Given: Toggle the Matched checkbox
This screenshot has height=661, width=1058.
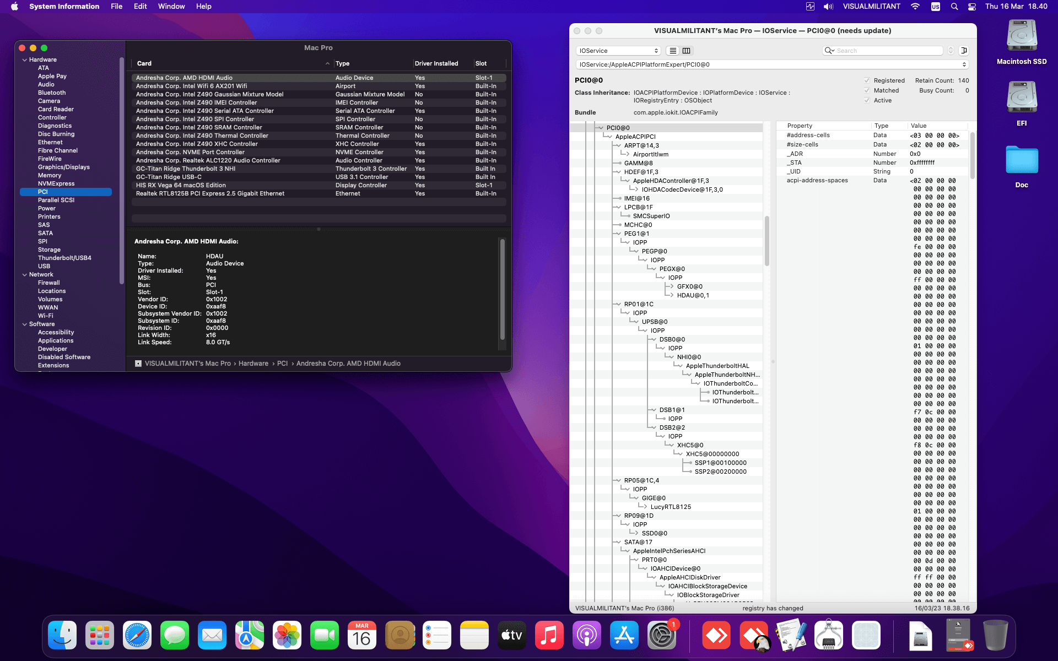Looking at the screenshot, I should [867, 90].
